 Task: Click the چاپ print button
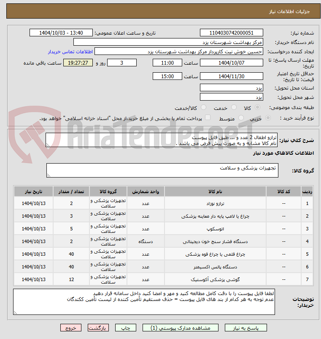click(126, 328)
